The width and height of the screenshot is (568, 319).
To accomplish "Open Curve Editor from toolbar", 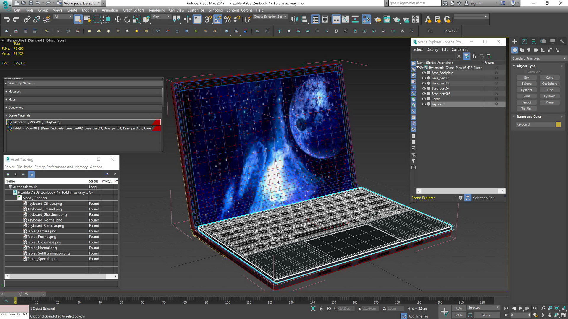I will (x=346, y=19).
